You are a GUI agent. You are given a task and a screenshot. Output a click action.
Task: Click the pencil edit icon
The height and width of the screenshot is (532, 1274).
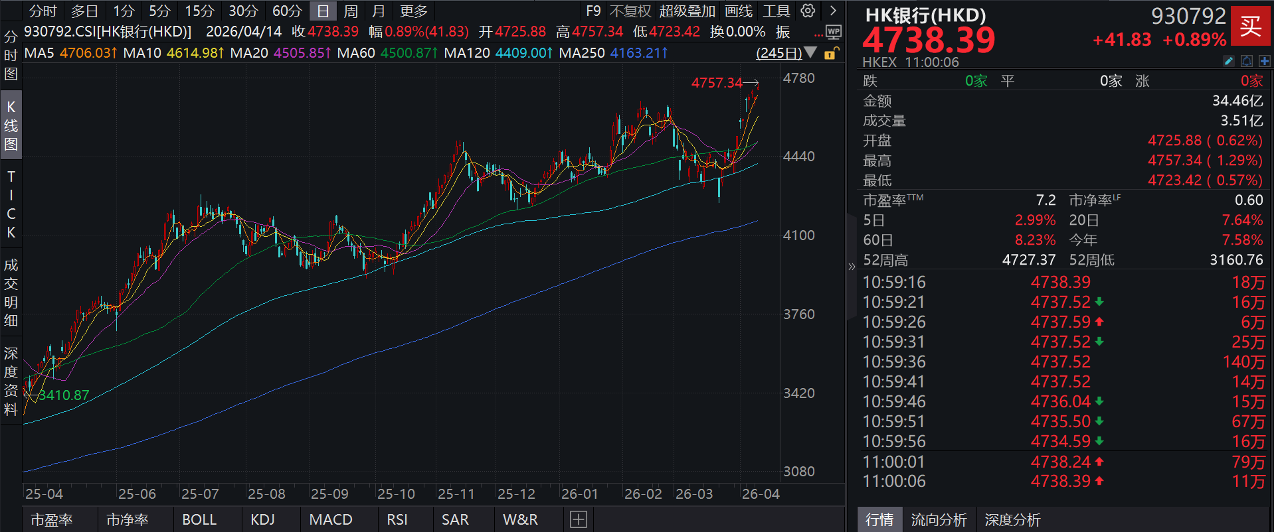(x=1229, y=61)
